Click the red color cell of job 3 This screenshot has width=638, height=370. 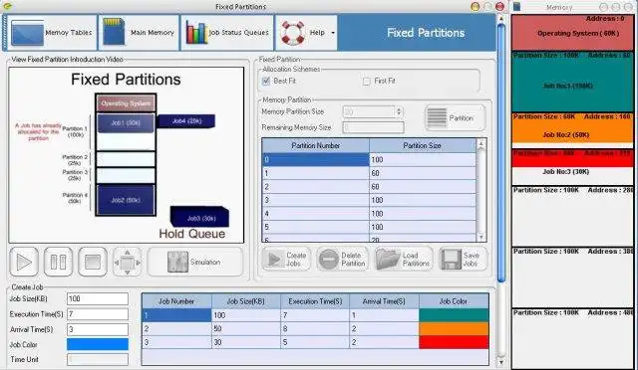[454, 342]
